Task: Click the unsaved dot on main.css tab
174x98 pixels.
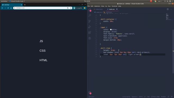Action: [117, 9]
